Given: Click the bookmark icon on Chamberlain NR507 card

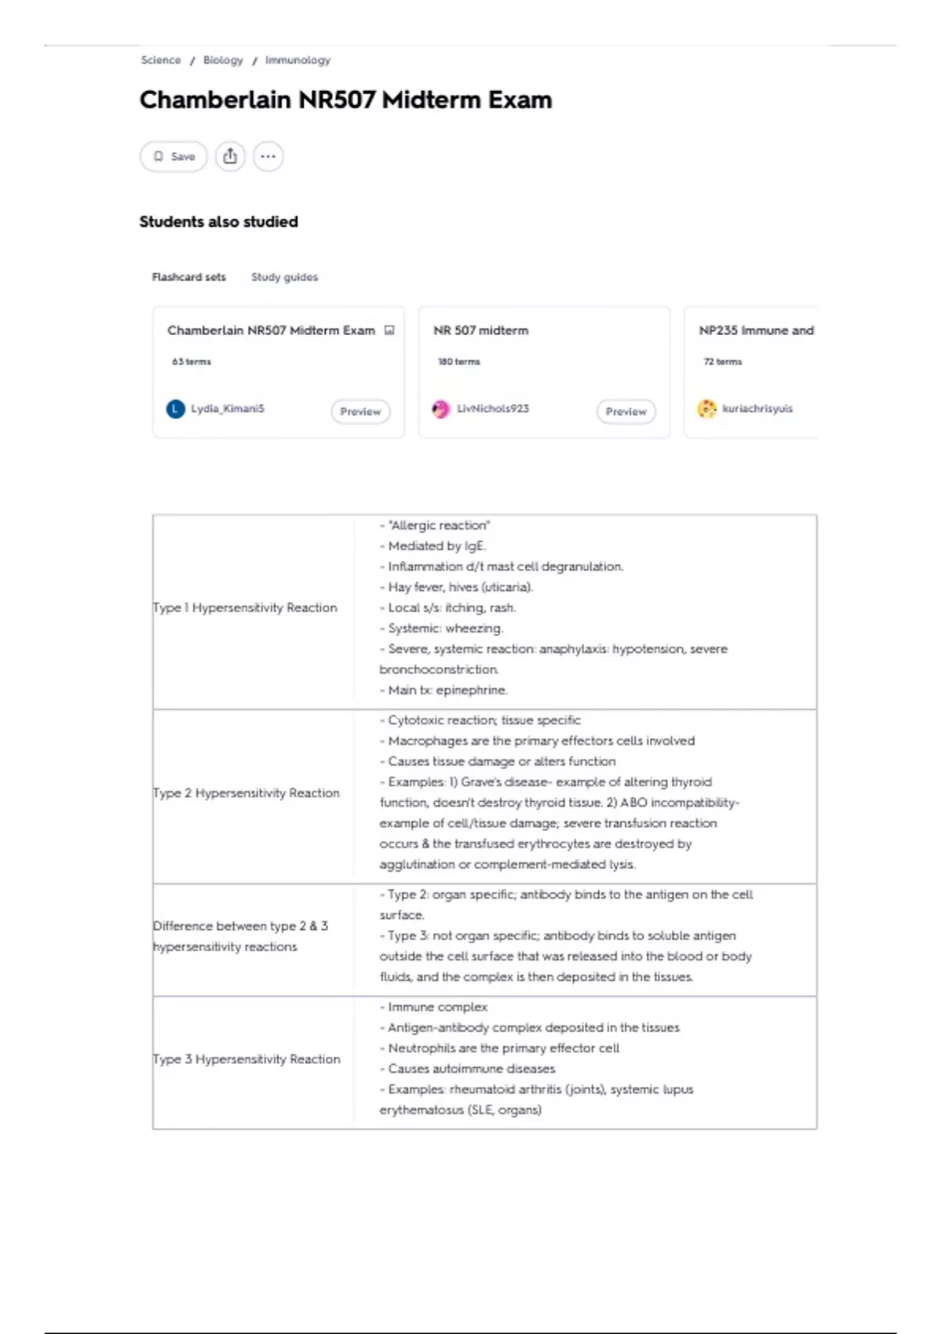Looking at the screenshot, I should point(389,330).
